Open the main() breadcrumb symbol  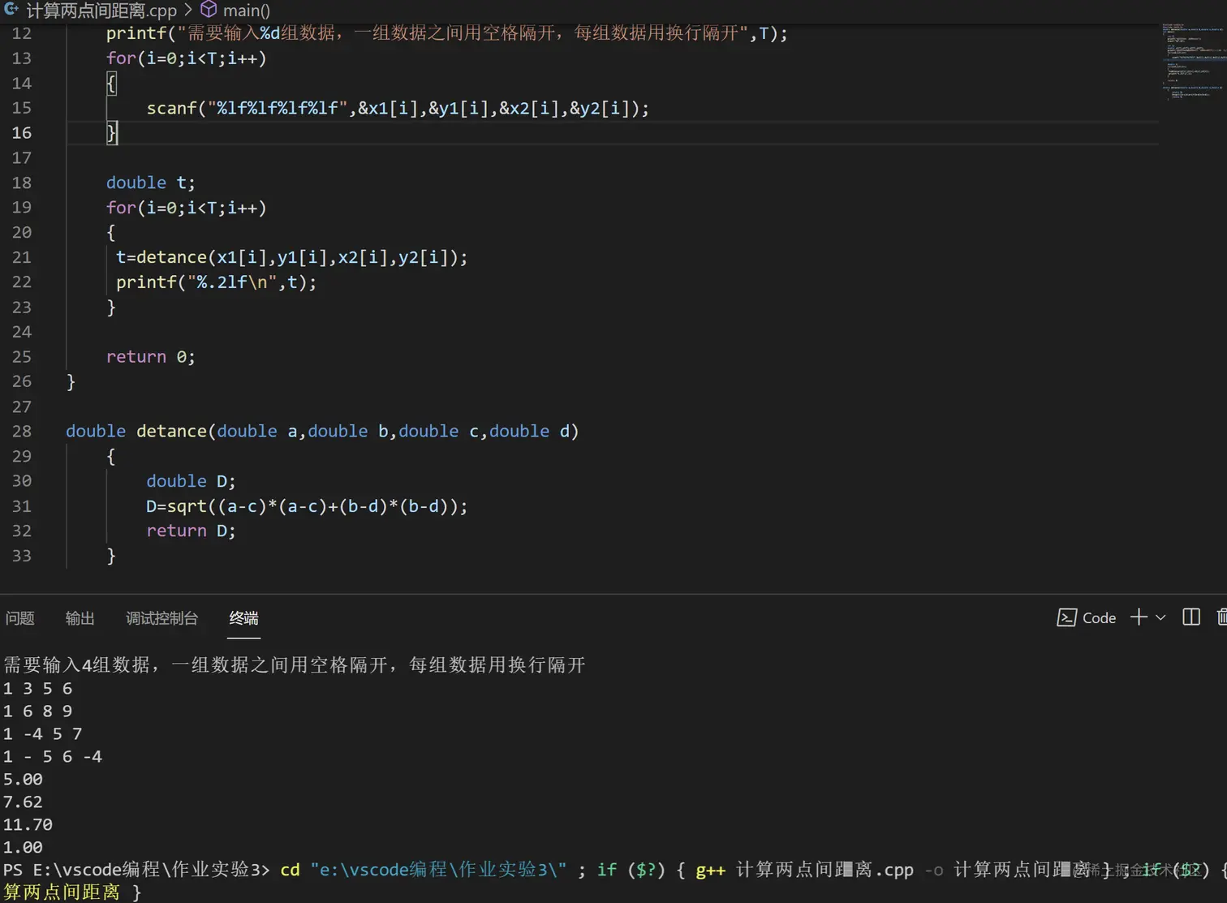(x=247, y=11)
